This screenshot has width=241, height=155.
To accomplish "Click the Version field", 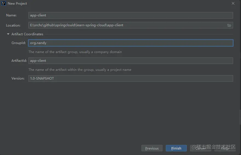I will click(131, 78).
